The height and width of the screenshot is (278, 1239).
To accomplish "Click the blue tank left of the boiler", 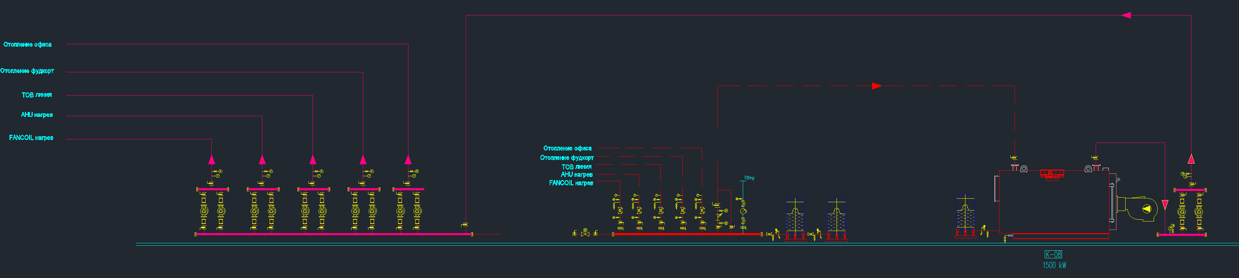I will pyautogui.click(x=965, y=216).
